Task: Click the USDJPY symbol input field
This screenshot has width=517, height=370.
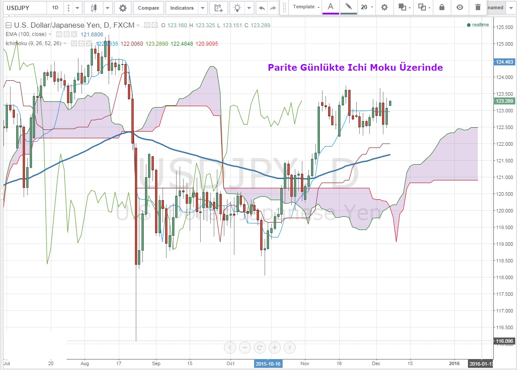Action: 24,8
